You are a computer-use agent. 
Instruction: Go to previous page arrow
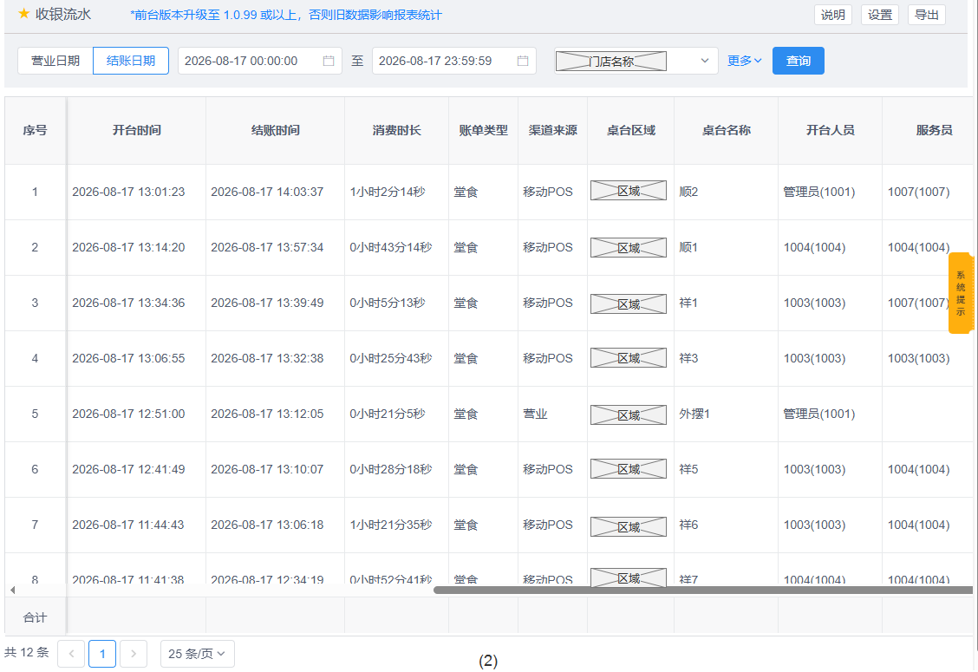[x=71, y=654]
